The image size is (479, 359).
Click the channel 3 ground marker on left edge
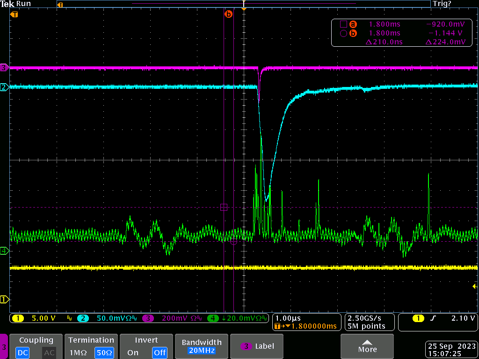pos(4,68)
